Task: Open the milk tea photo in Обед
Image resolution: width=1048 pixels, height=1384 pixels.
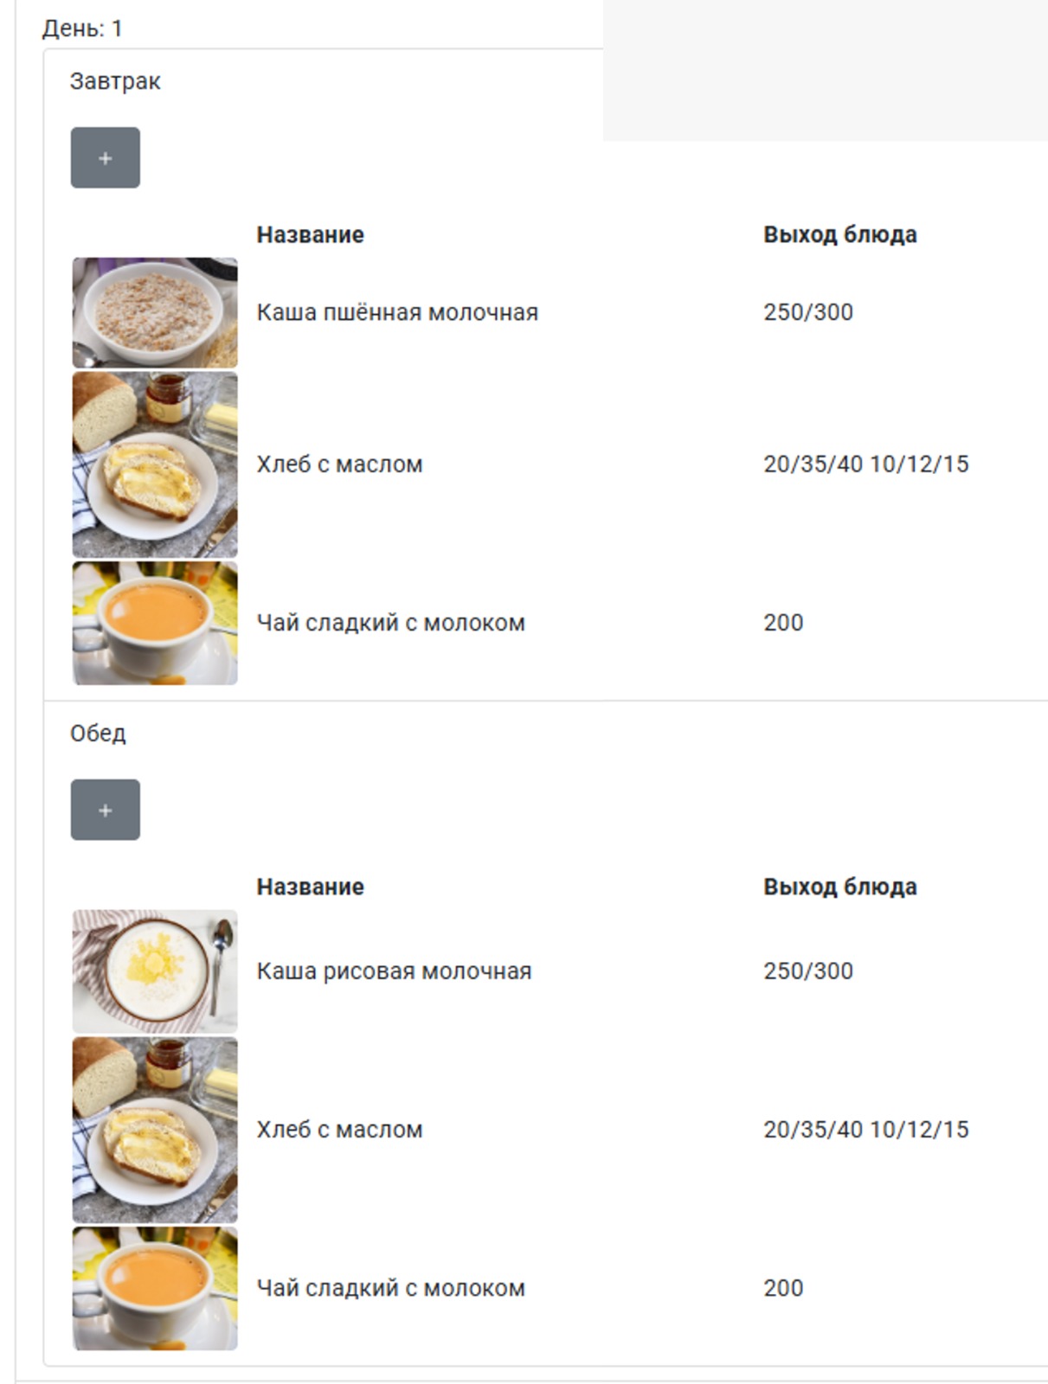Action: coord(155,1288)
